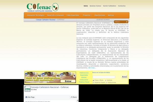Click the Facebook Share button
Screen dimensions: 153x102
coord(74,97)
